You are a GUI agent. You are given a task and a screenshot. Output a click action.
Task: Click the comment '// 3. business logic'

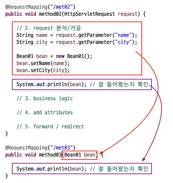[45, 99]
